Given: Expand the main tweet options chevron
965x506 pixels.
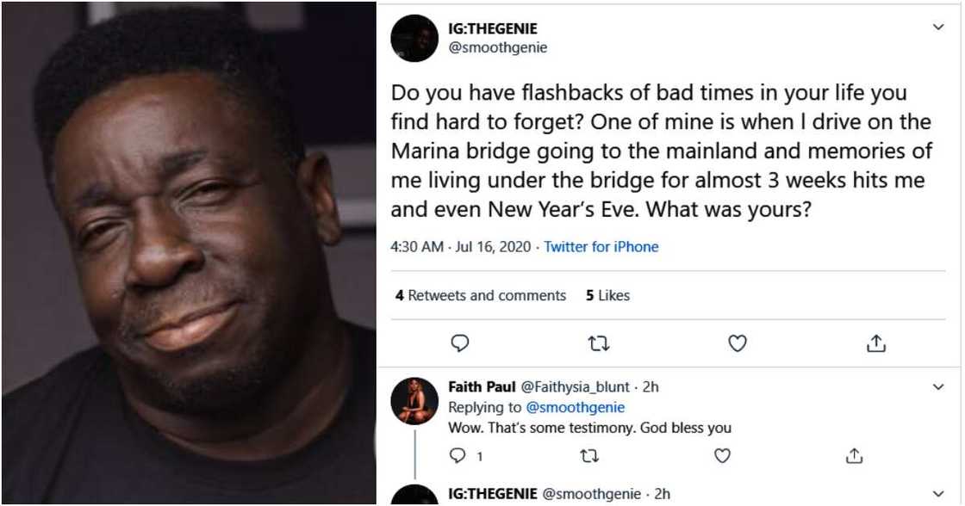Looking at the screenshot, I should point(938,28).
